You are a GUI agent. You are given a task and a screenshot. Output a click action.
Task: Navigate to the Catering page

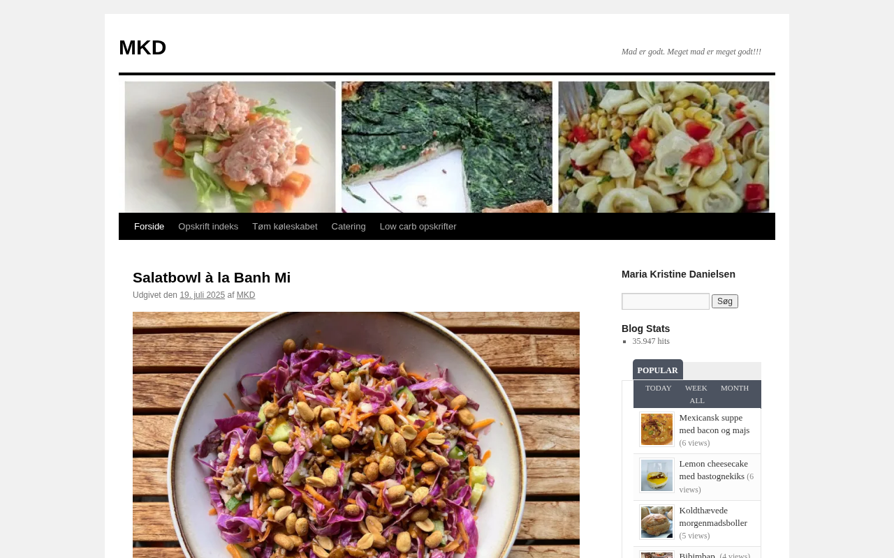point(349,227)
